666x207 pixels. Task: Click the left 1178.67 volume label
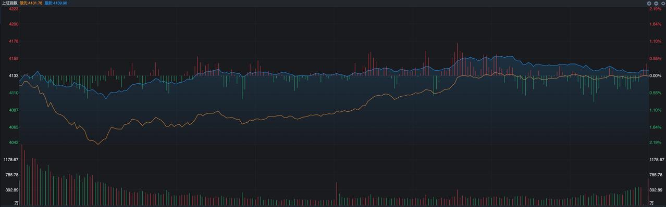point(11,159)
